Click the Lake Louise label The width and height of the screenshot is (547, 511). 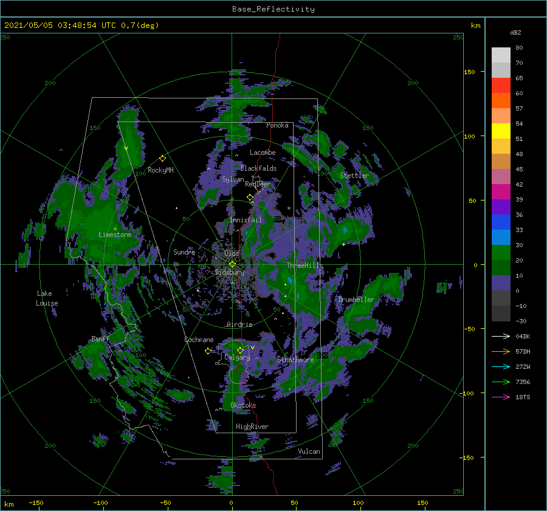[47, 298]
